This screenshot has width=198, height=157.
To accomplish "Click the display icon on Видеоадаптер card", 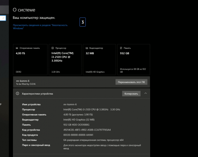I will [87, 48].
